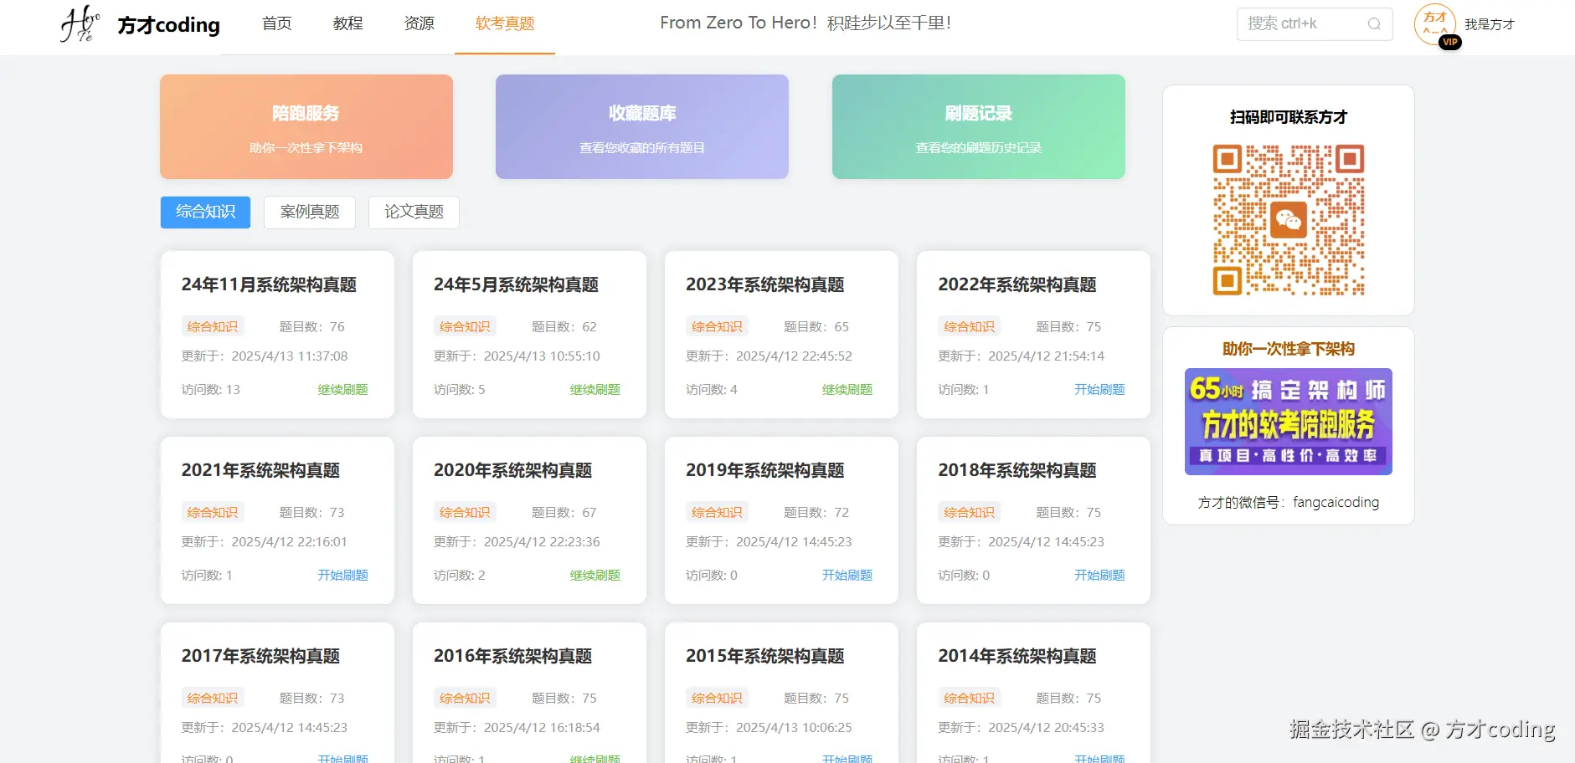Click the 方才coding site title
This screenshot has width=1575, height=763.
click(168, 25)
